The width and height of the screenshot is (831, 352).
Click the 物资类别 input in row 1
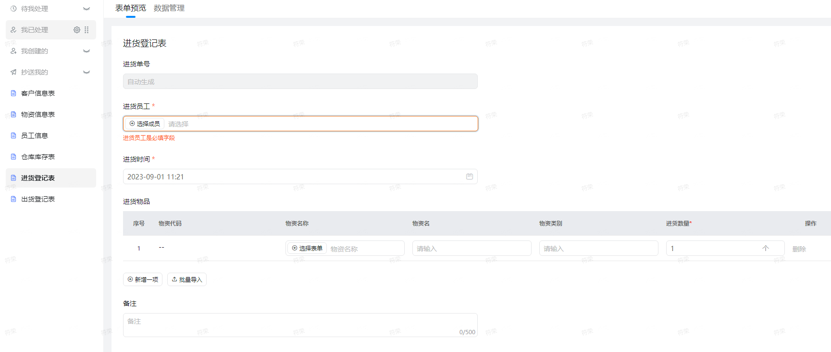(599, 248)
